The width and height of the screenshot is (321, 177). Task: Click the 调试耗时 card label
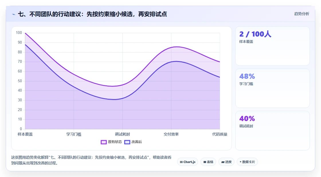246,126
